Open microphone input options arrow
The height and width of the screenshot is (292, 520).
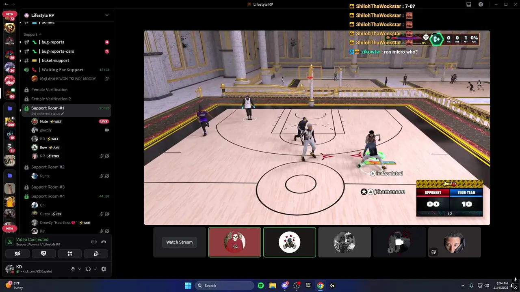coord(79,269)
